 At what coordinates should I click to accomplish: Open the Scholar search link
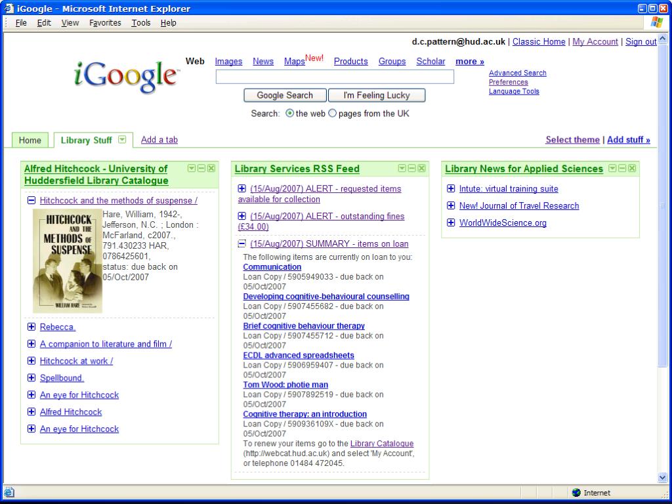[430, 61]
